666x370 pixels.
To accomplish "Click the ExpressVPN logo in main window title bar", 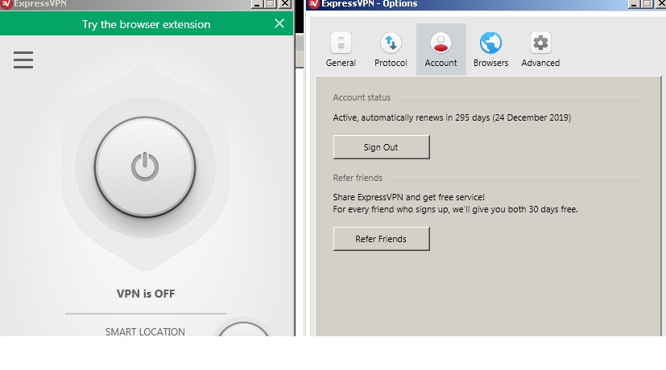I will [6, 4].
